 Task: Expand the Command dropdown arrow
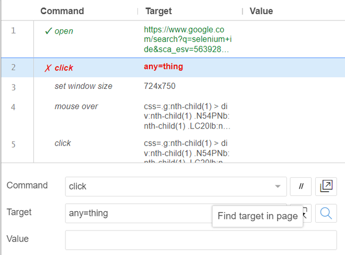[277, 187]
